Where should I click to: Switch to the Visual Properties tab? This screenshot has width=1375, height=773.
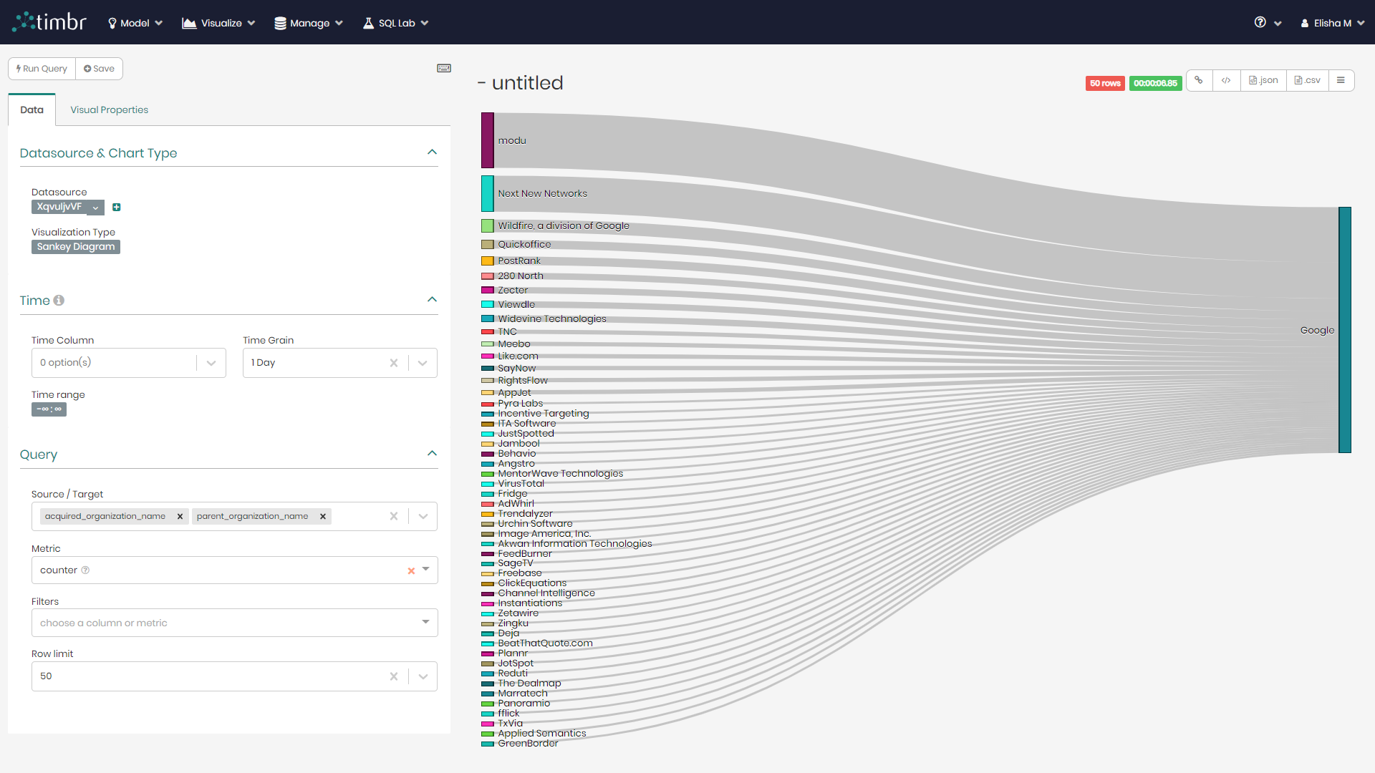pyautogui.click(x=109, y=110)
